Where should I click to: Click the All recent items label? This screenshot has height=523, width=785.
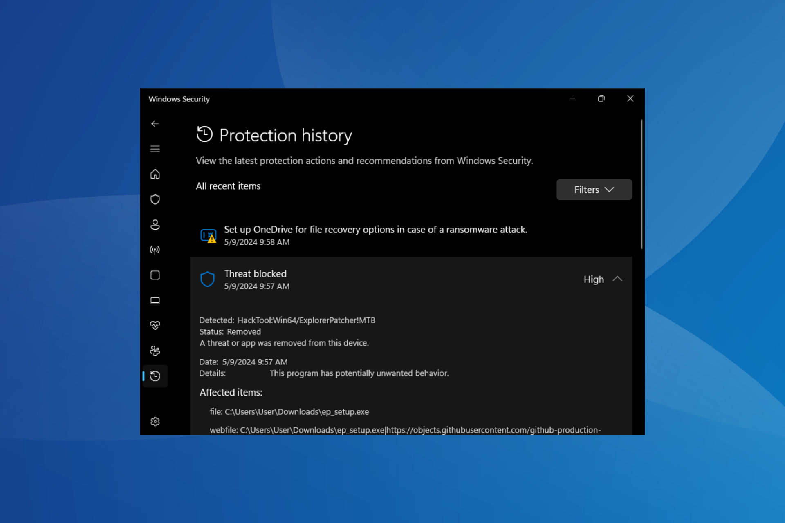pyautogui.click(x=228, y=186)
